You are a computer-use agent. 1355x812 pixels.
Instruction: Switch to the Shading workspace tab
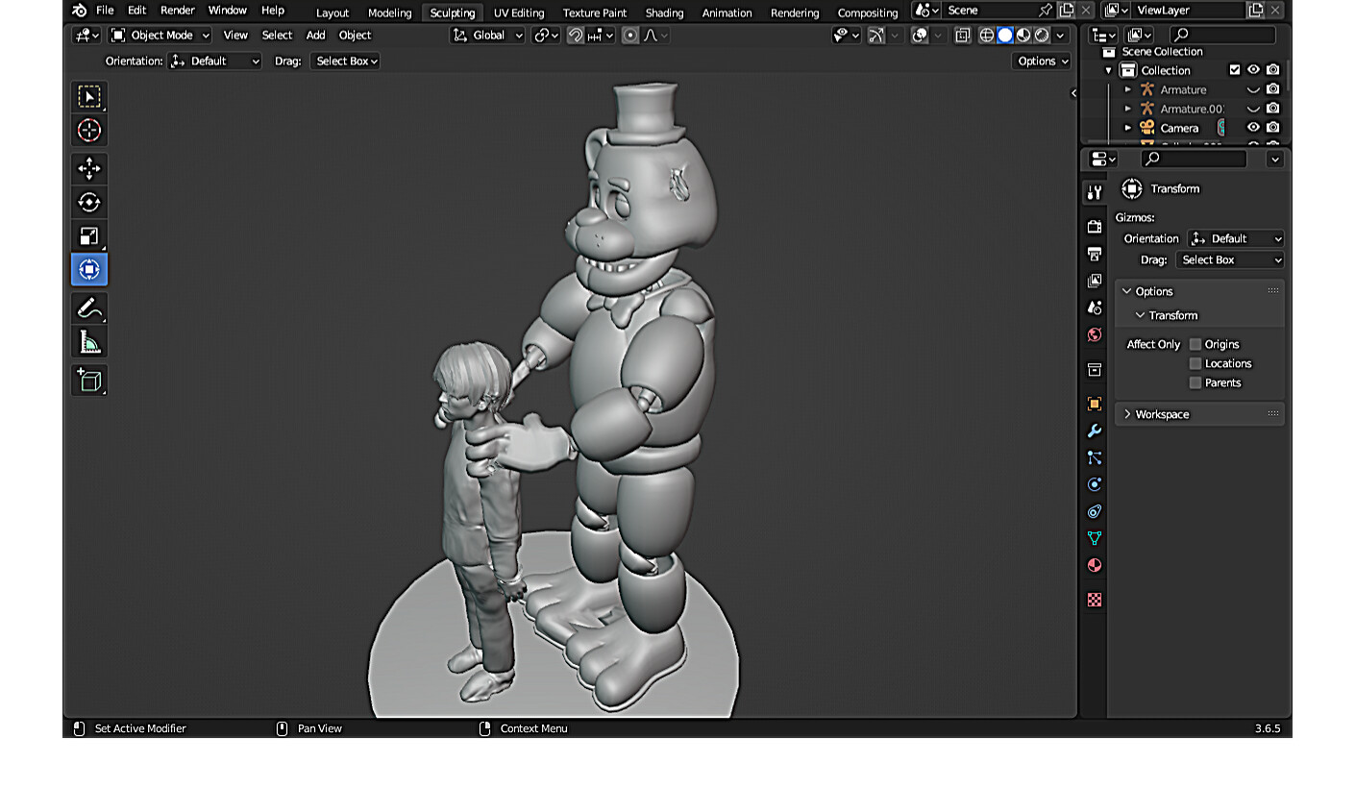664,12
